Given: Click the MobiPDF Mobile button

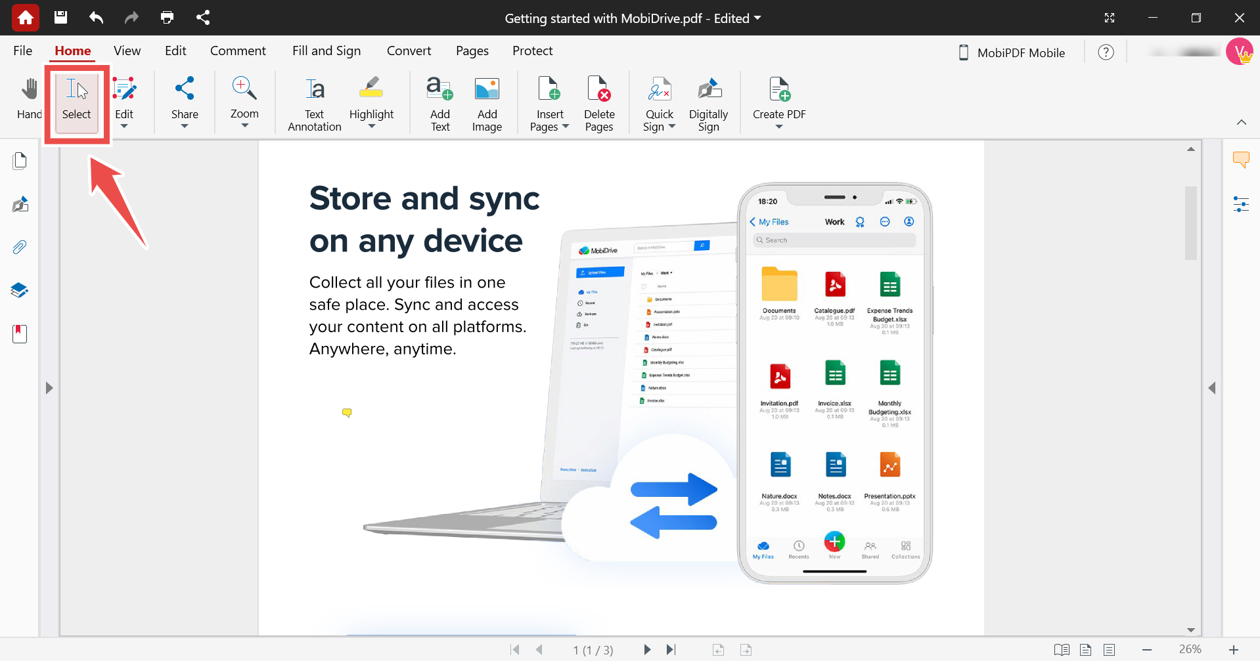Looking at the screenshot, I should (1012, 53).
